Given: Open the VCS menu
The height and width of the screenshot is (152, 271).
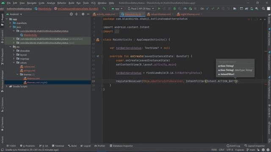Looking at the screenshot, I should [x=93, y=3].
